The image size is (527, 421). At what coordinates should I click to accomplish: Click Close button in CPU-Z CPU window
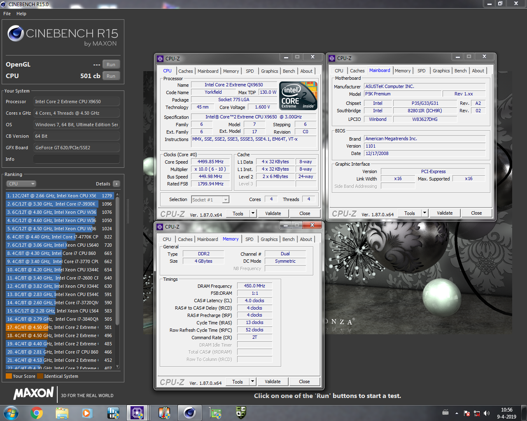click(x=305, y=213)
